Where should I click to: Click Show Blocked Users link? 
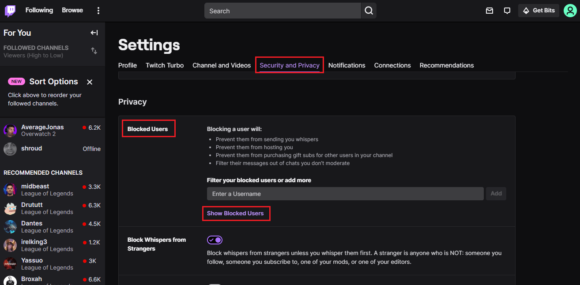(235, 214)
